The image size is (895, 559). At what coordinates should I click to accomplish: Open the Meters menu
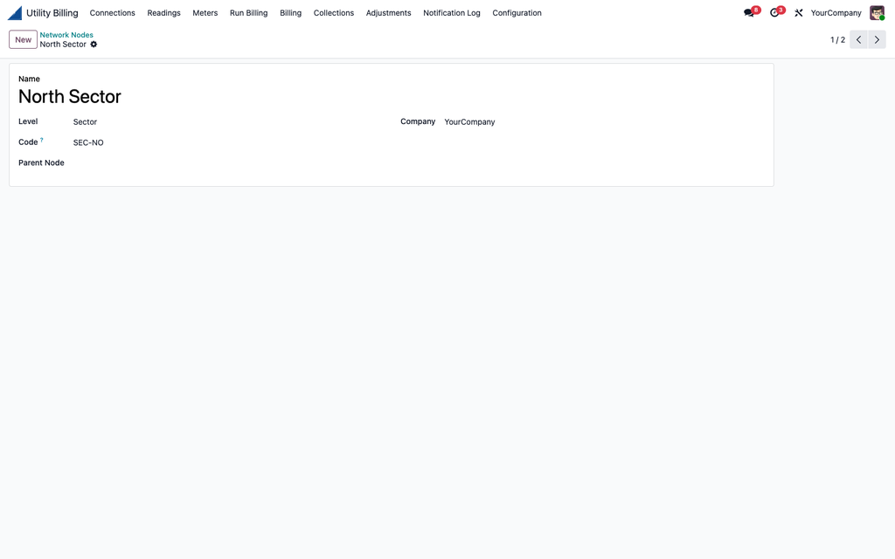point(205,12)
